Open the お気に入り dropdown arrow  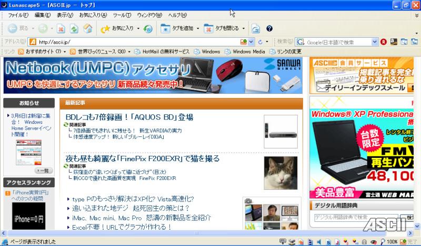click(138, 28)
